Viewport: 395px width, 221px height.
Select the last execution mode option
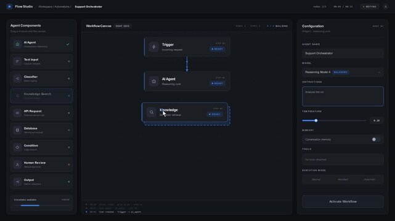370,180
